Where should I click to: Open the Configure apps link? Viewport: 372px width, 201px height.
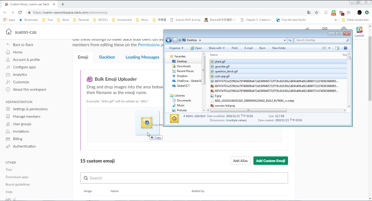tap(25, 67)
